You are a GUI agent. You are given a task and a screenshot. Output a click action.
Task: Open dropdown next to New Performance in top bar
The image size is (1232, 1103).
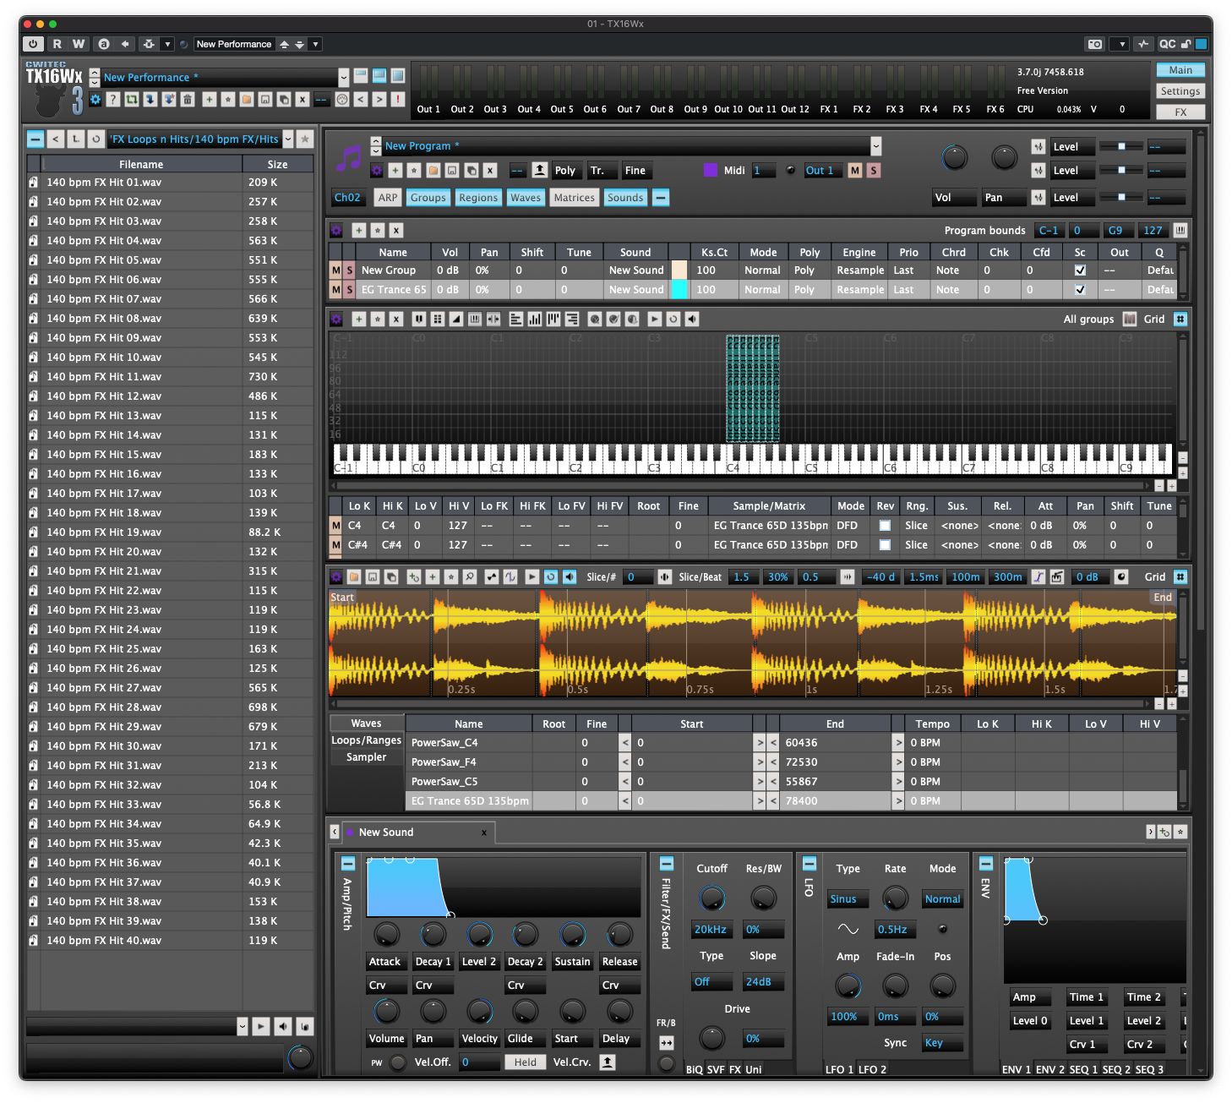pyautogui.click(x=316, y=44)
